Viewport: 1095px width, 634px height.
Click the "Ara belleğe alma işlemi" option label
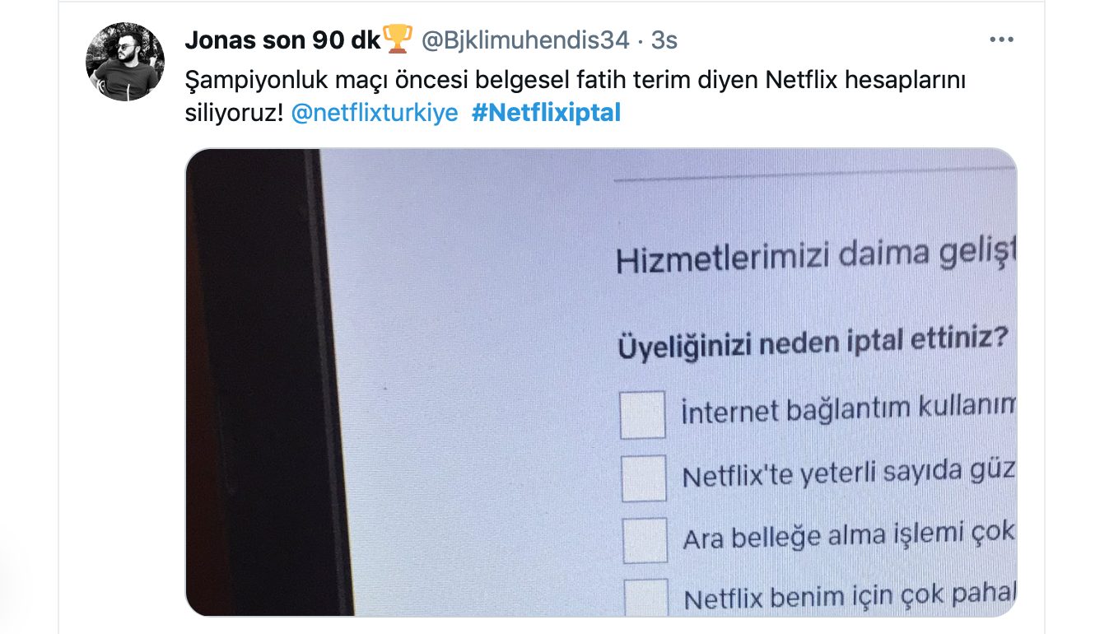pos(850,535)
